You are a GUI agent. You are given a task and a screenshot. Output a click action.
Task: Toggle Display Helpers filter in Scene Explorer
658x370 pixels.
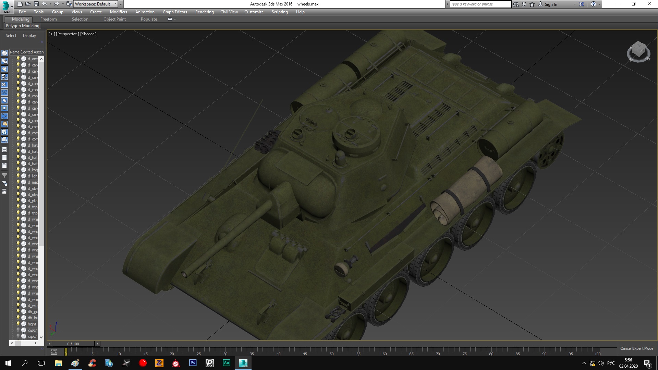click(4, 85)
